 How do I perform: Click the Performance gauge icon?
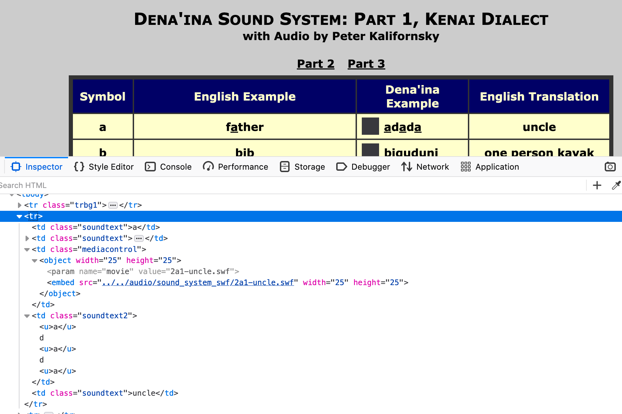point(208,167)
